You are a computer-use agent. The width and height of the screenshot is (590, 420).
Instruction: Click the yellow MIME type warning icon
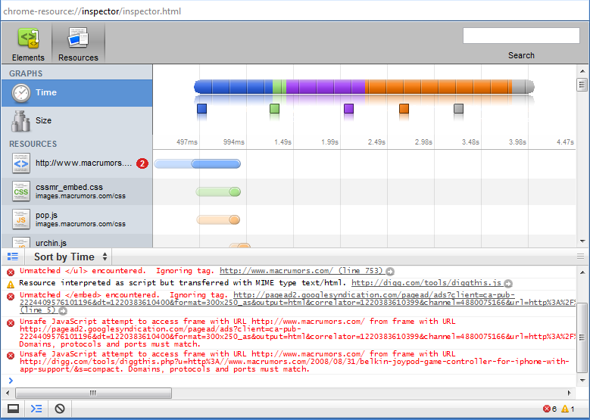tap(11, 285)
